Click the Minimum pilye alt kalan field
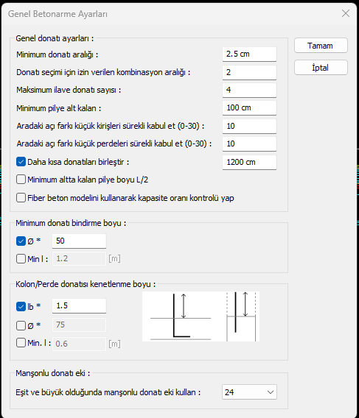Screen dimensions: 359x418 (x=249, y=107)
